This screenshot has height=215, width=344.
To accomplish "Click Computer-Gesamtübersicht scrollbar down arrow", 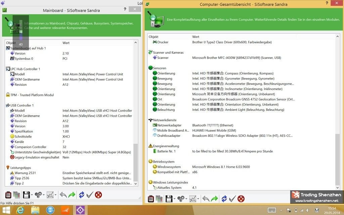I will click(x=337, y=187).
